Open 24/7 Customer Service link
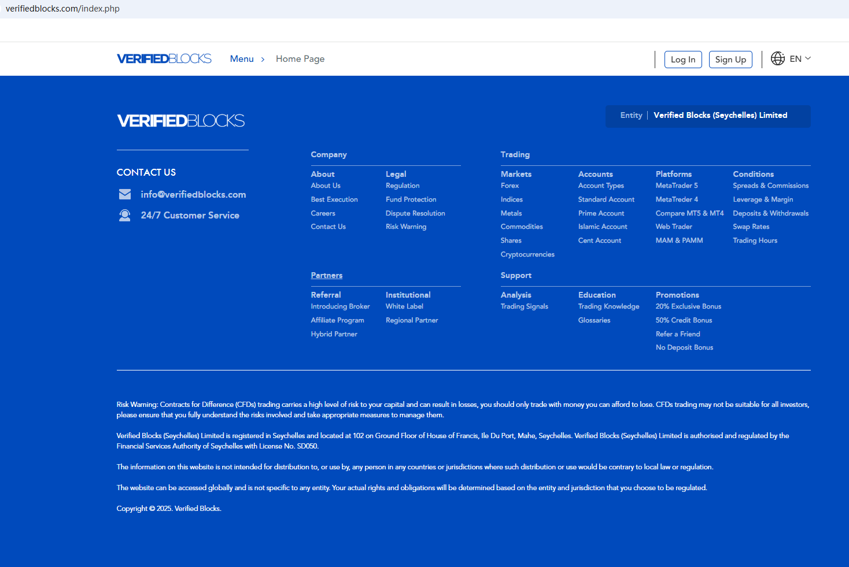 [190, 216]
